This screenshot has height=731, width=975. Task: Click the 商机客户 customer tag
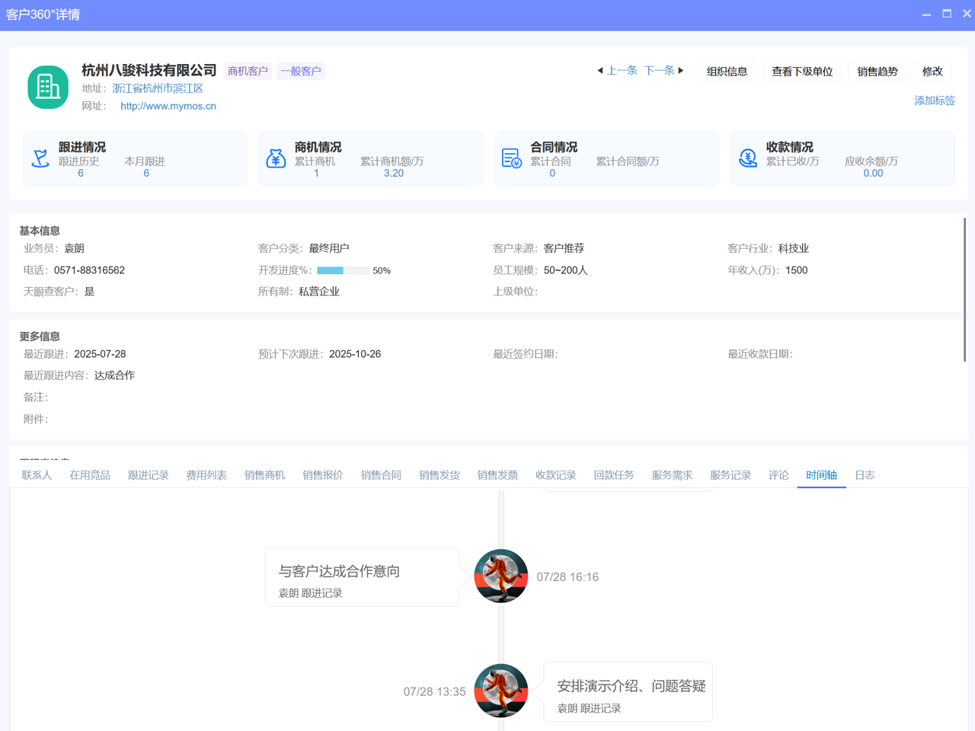tap(248, 70)
